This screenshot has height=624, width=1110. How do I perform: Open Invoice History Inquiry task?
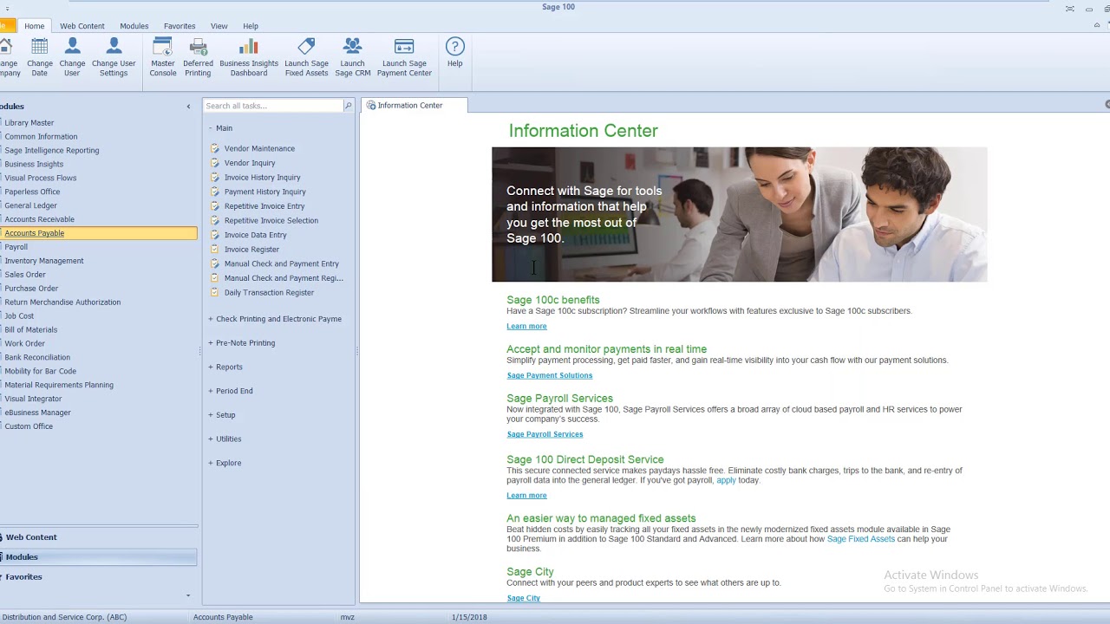pyautogui.click(x=262, y=178)
